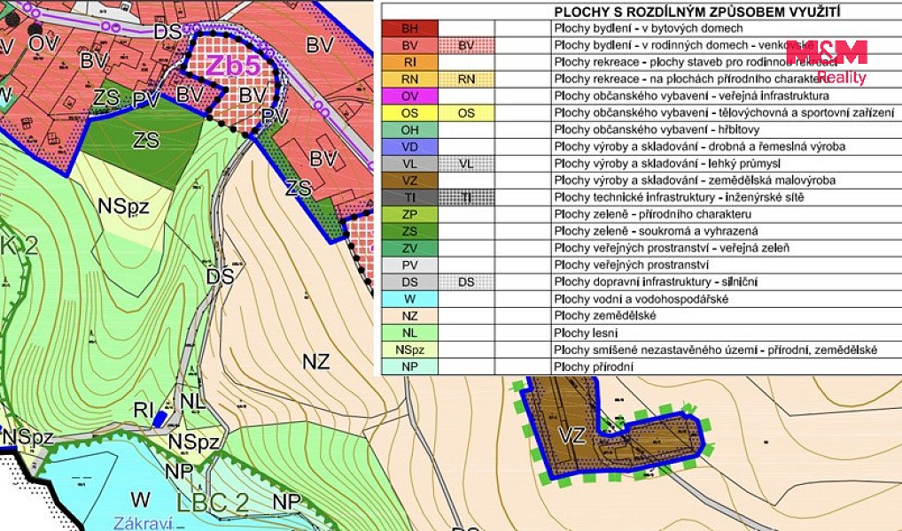Select the solid dark gray TI legend swatch
The height and width of the screenshot is (531, 902).
click(x=409, y=197)
